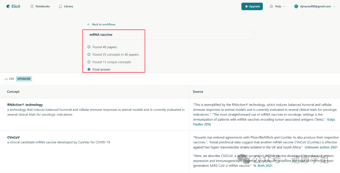The width and height of the screenshot is (340, 173).
Task: Click the Concept column header
Action: click(13, 91)
